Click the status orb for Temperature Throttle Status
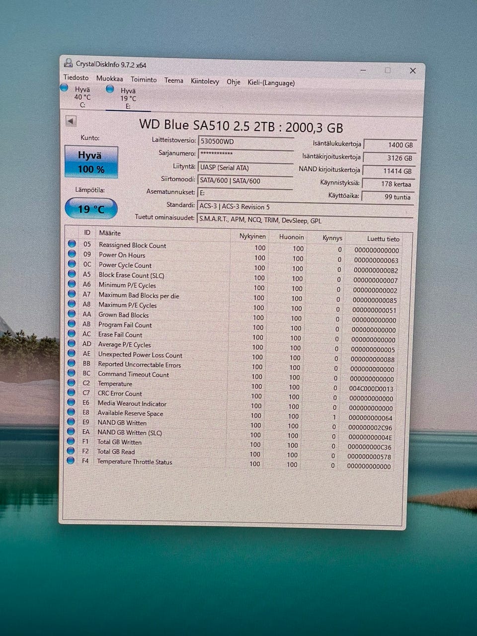 click(71, 461)
